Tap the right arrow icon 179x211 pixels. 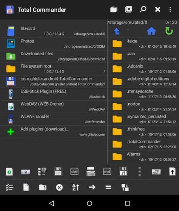pos(92,187)
